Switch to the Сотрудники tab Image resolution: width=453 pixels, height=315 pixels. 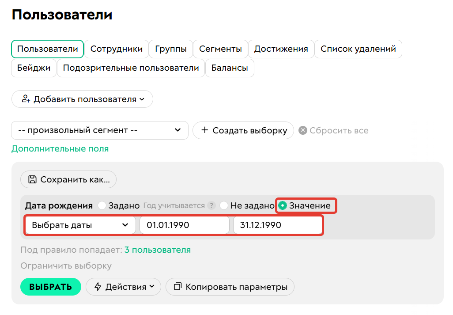[116, 49]
